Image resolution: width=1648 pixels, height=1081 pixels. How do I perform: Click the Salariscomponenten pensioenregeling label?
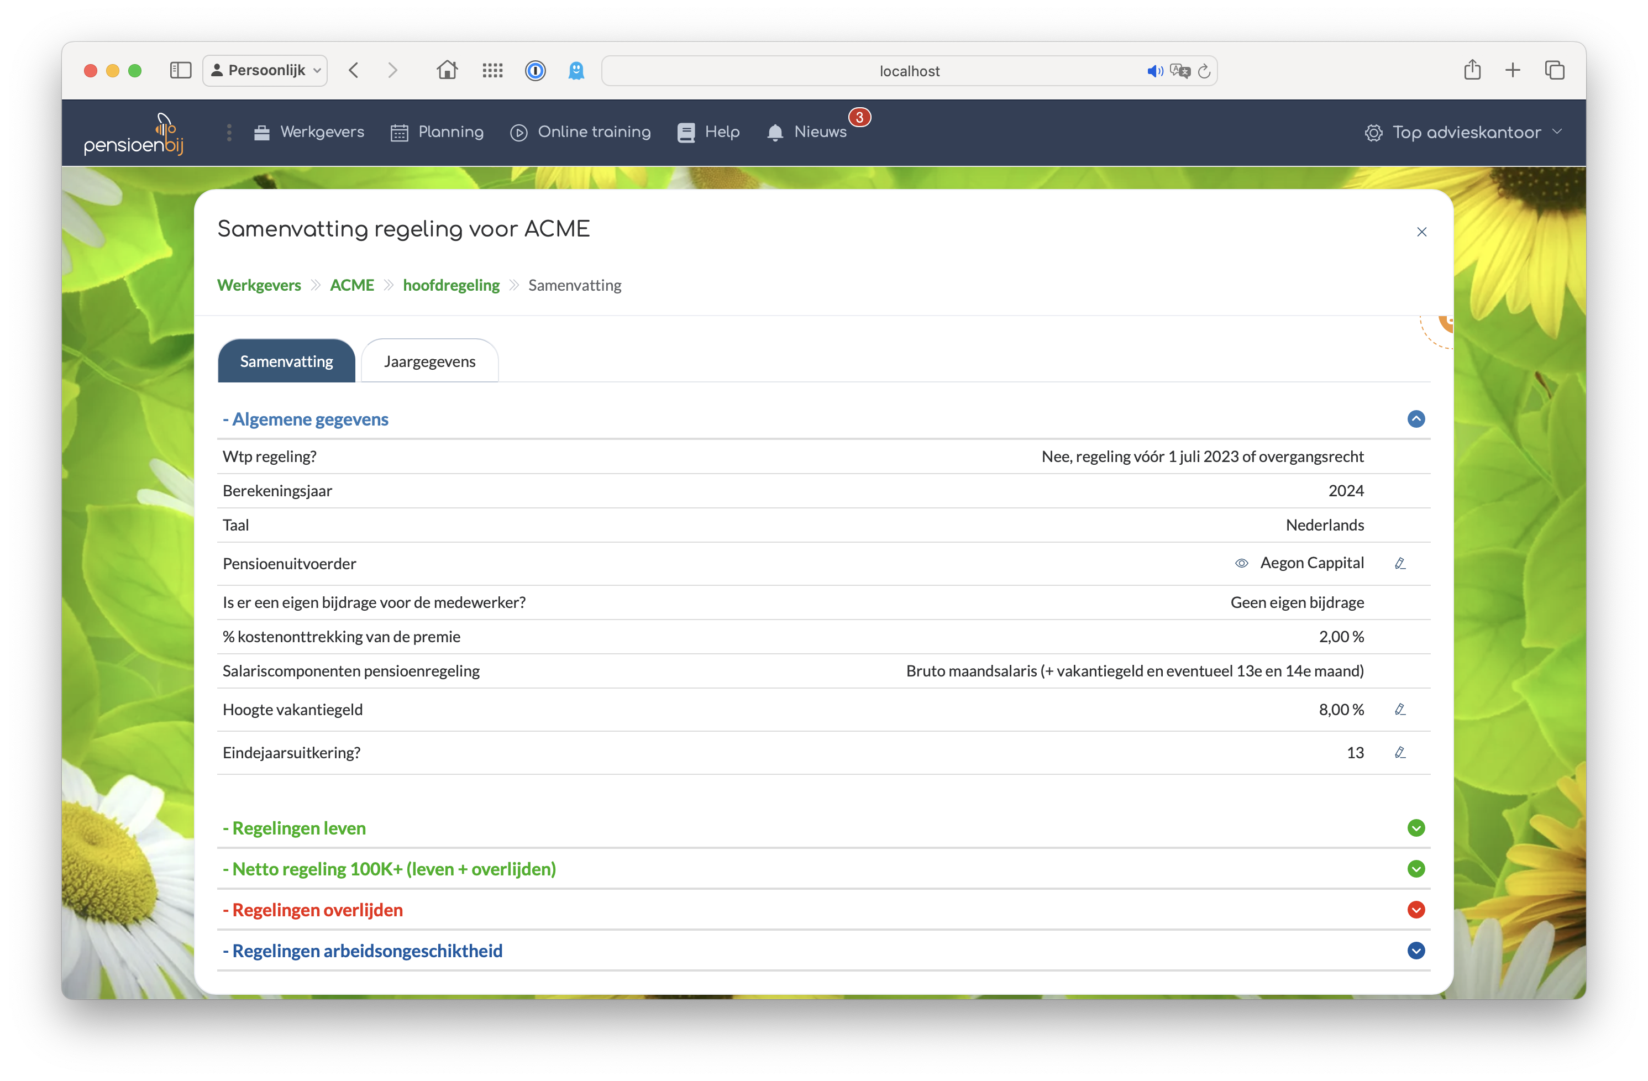click(x=351, y=671)
